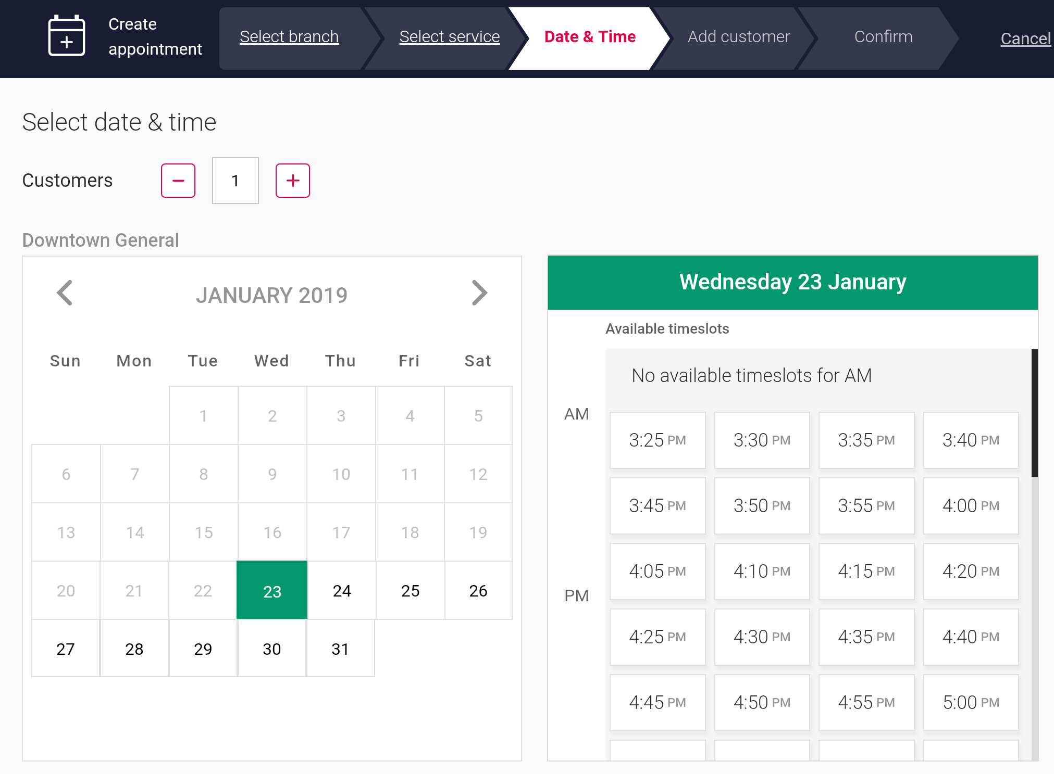Select January 25 in calendar
Viewport: 1054px width, 774px height.
point(411,590)
